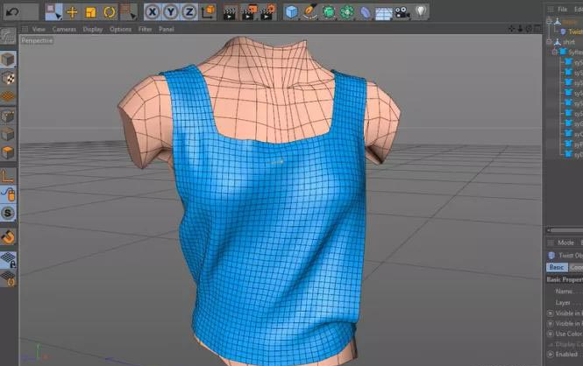Select the Move tool
Image resolution: width=583 pixels, height=366 pixels.
(x=72, y=12)
